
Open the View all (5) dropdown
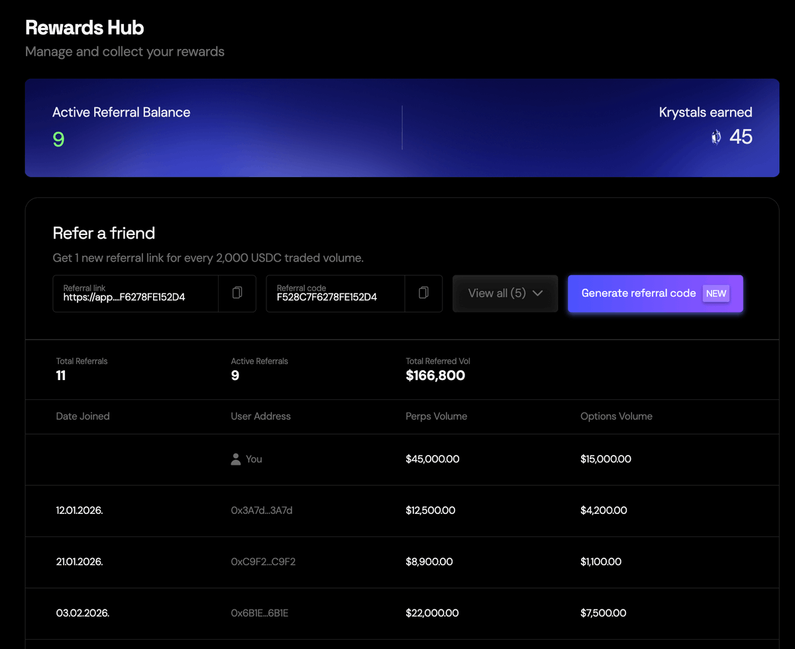pos(505,293)
